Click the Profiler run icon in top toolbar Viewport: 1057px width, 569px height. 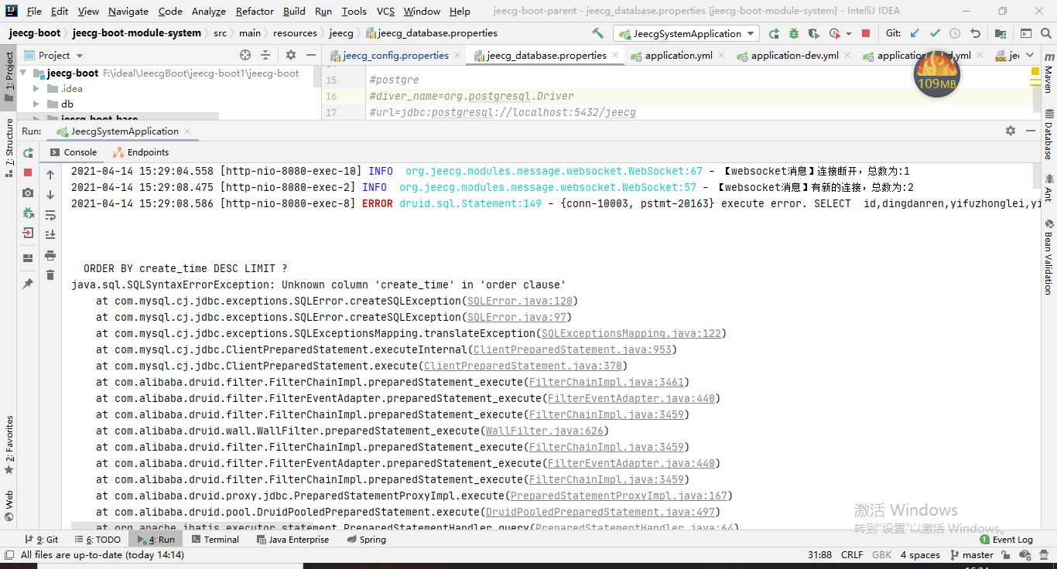pos(834,33)
